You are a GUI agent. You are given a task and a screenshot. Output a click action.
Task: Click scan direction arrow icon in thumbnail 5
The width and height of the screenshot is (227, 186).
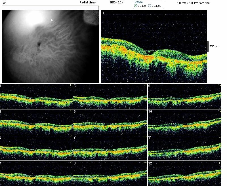pos(146,85)
